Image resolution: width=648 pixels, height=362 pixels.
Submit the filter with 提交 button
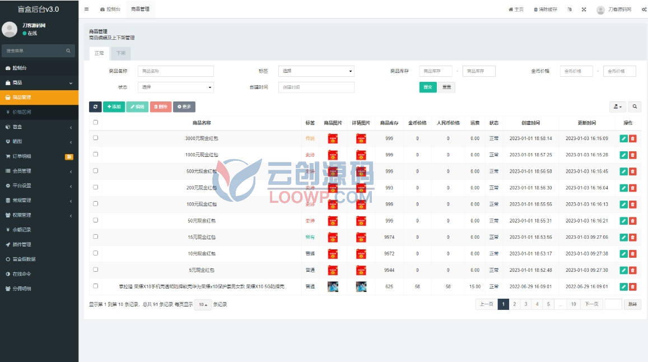(x=428, y=87)
